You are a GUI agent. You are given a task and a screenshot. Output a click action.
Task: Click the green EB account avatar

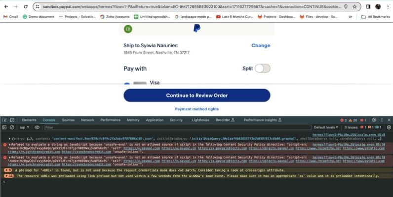point(128,29)
